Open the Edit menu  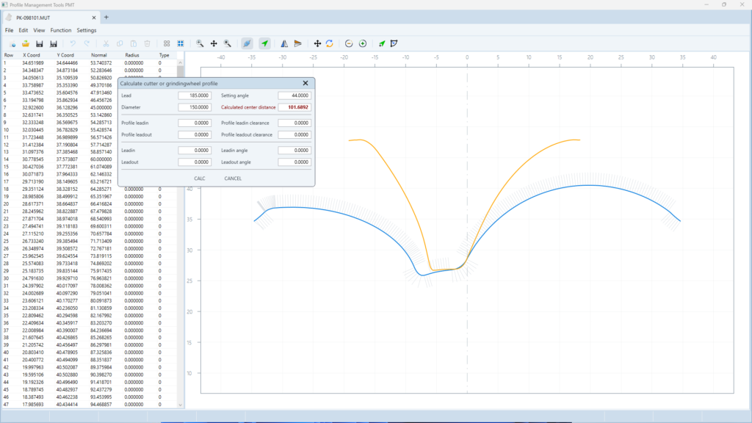point(23,30)
